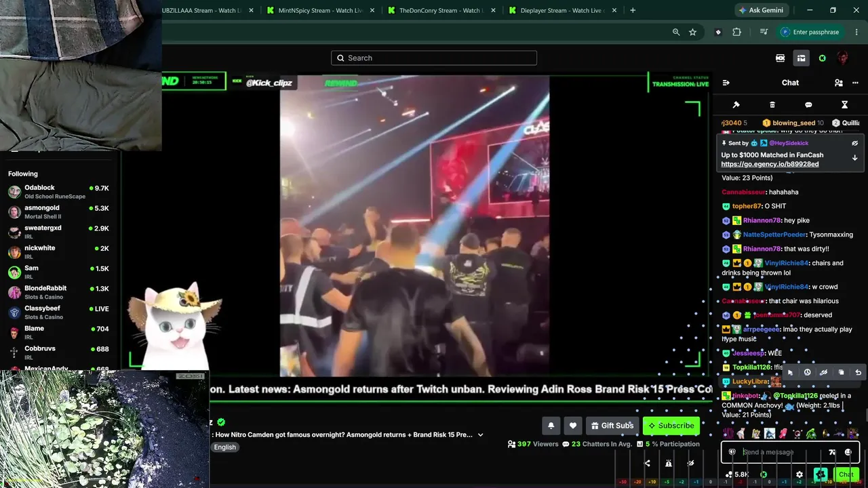Click the clock timeout icon in message toolbar
This screenshot has height=488, width=868.
(x=807, y=372)
